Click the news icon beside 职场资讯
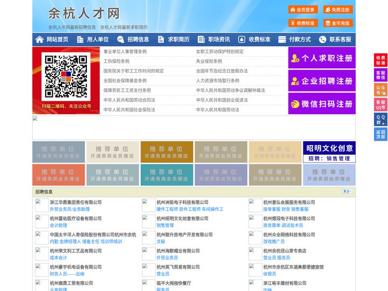Image resolution: width=388 pixels, height=291 pixels. pyautogui.click(x=201, y=39)
